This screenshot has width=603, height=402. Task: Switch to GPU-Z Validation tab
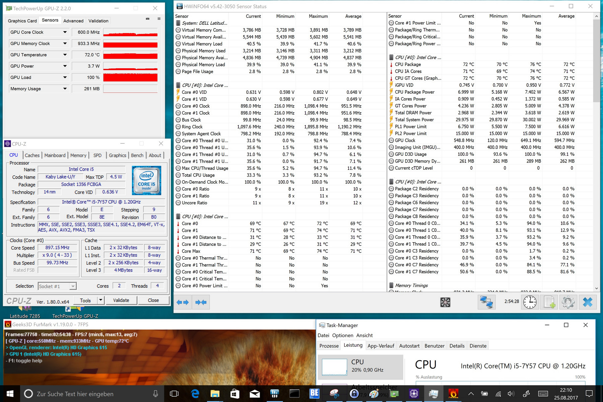coord(98,21)
